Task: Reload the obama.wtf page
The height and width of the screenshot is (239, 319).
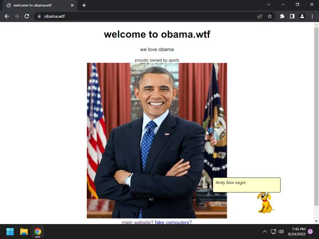Action: [27, 16]
